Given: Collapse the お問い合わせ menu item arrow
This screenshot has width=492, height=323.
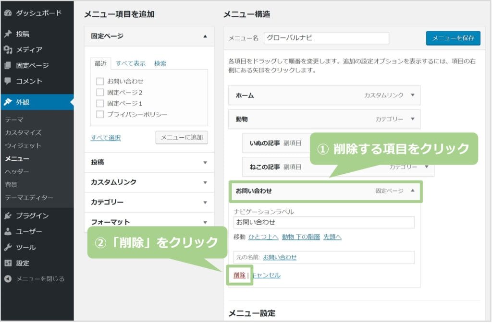Looking at the screenshot, I should click(x=412, y=191).
